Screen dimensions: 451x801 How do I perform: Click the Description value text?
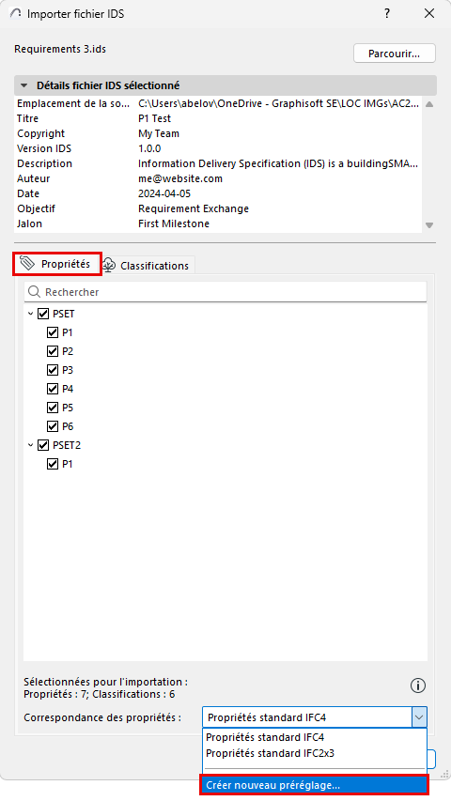point(279,164)
